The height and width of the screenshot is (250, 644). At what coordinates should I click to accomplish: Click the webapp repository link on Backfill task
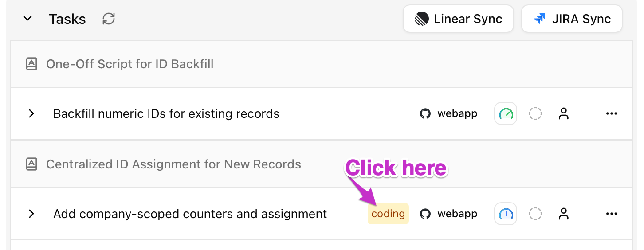click(x=449, y=114)
